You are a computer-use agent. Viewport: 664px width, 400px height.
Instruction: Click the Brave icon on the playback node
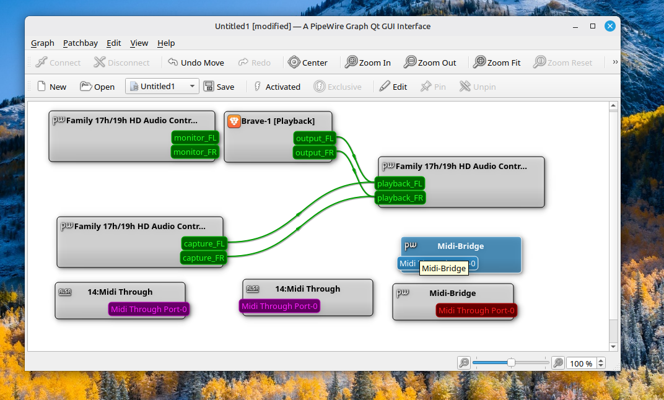[234, 121]
